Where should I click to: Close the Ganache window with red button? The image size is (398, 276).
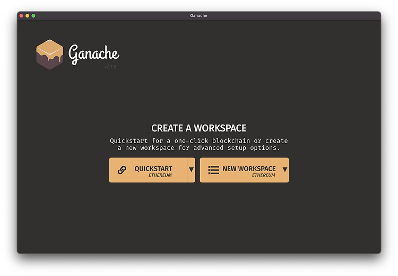(x=21, y=16)
